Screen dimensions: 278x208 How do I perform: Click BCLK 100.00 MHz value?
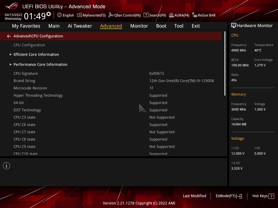coord(240,65)
